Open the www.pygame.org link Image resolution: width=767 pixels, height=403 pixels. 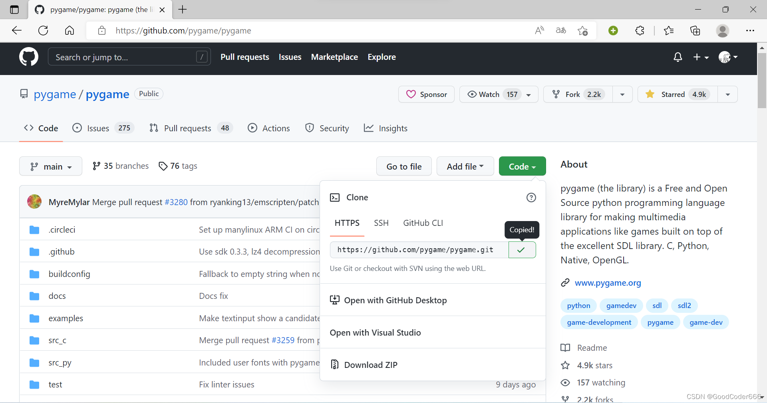click(608, 283)
